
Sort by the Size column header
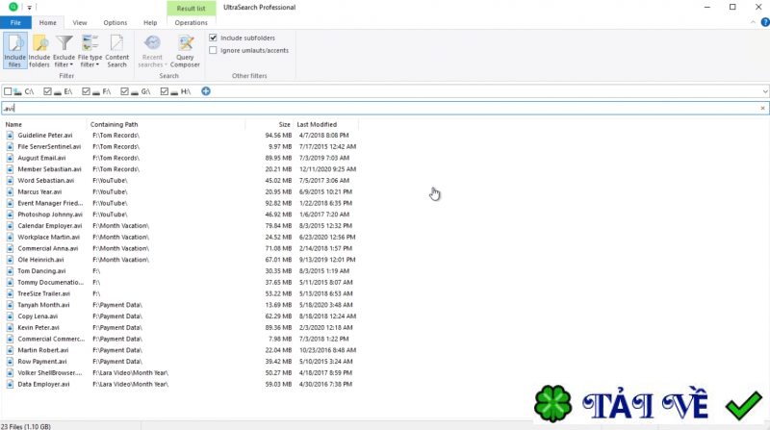[x=269, y=125]
